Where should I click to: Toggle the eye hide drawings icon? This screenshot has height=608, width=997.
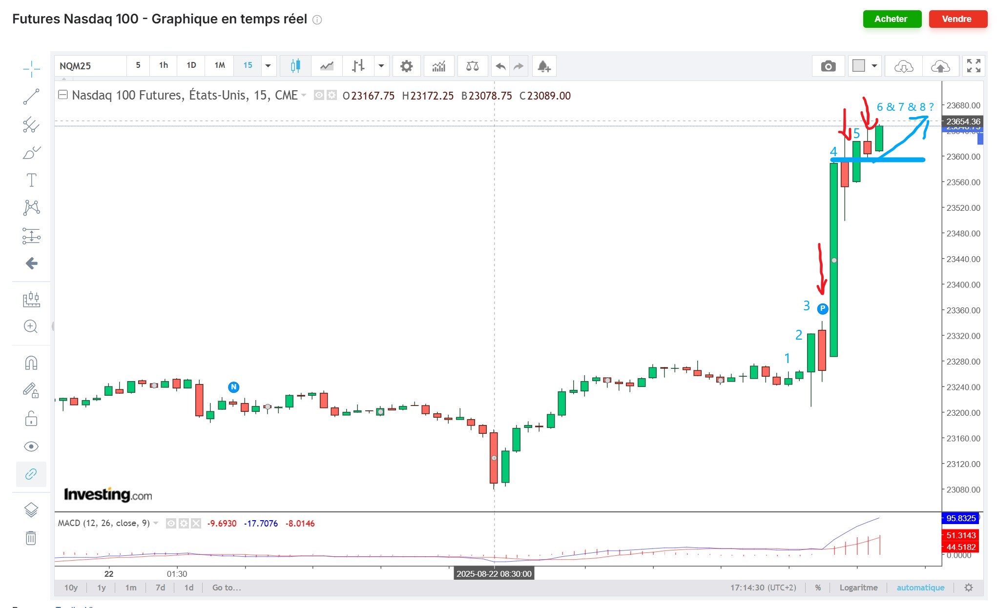(x=31, y=446)
